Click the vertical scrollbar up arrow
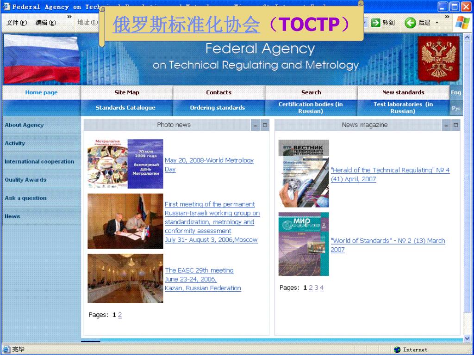 (x=467, y=37)
